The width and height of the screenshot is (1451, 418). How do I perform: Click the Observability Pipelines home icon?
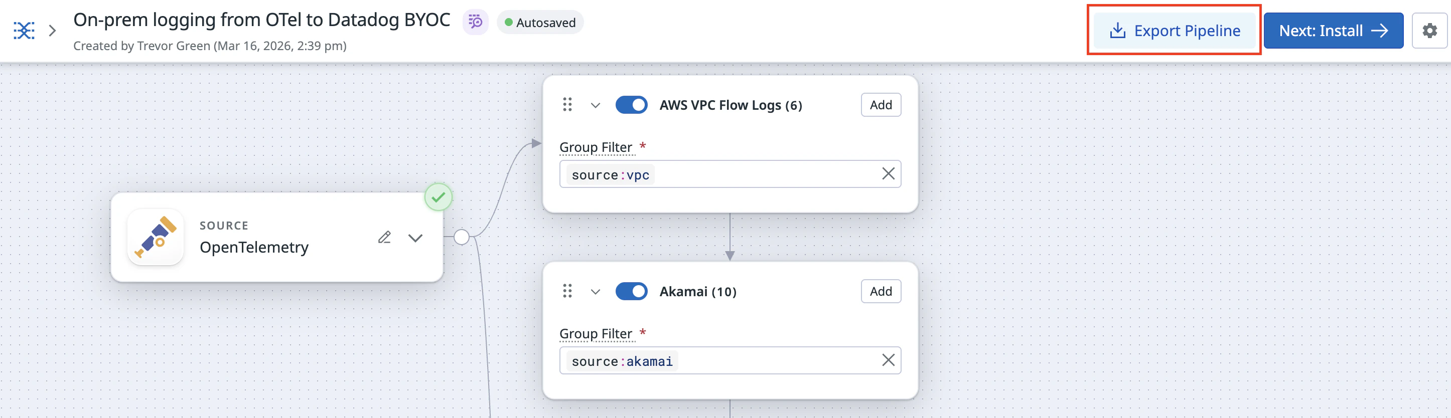pos(24,31)
